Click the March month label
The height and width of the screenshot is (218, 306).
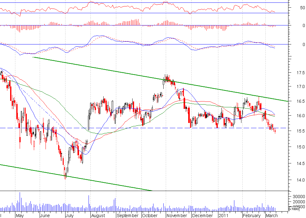coord(272,216)
